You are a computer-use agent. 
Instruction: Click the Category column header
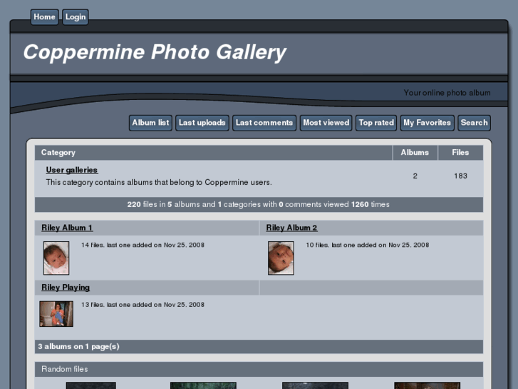click(214, 153)
